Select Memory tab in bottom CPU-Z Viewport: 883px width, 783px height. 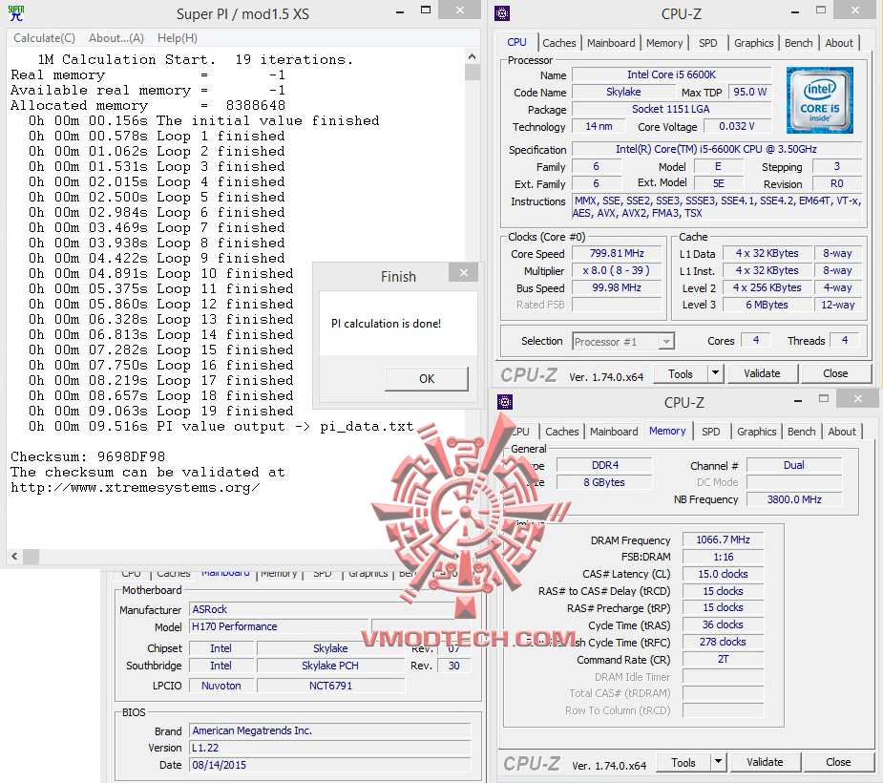coord(667,431)
